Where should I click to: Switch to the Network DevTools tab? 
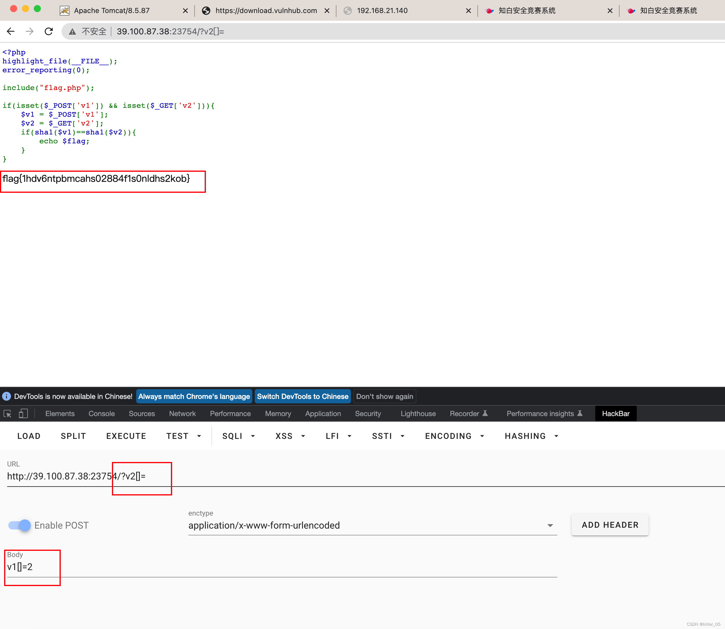182,414
